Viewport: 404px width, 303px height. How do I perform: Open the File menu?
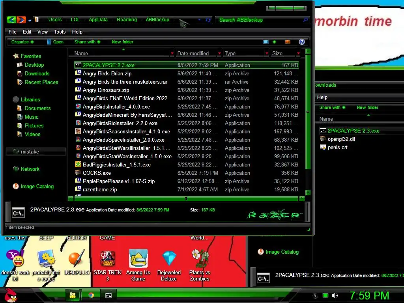[x=12, y=32]
